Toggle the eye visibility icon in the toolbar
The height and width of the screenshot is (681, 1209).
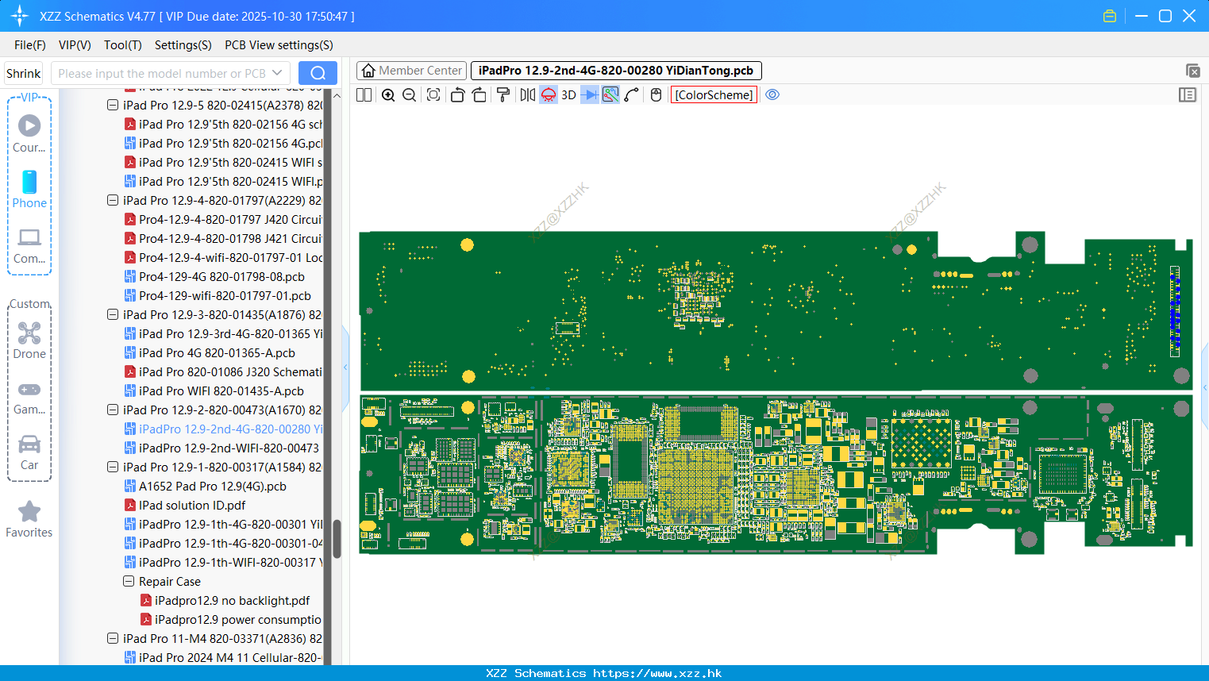pos(772,94)
